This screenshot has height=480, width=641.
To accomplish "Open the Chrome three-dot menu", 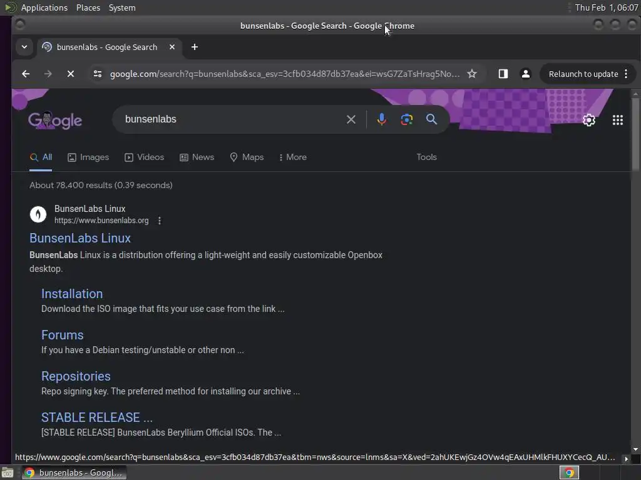I will click(626, 74).
